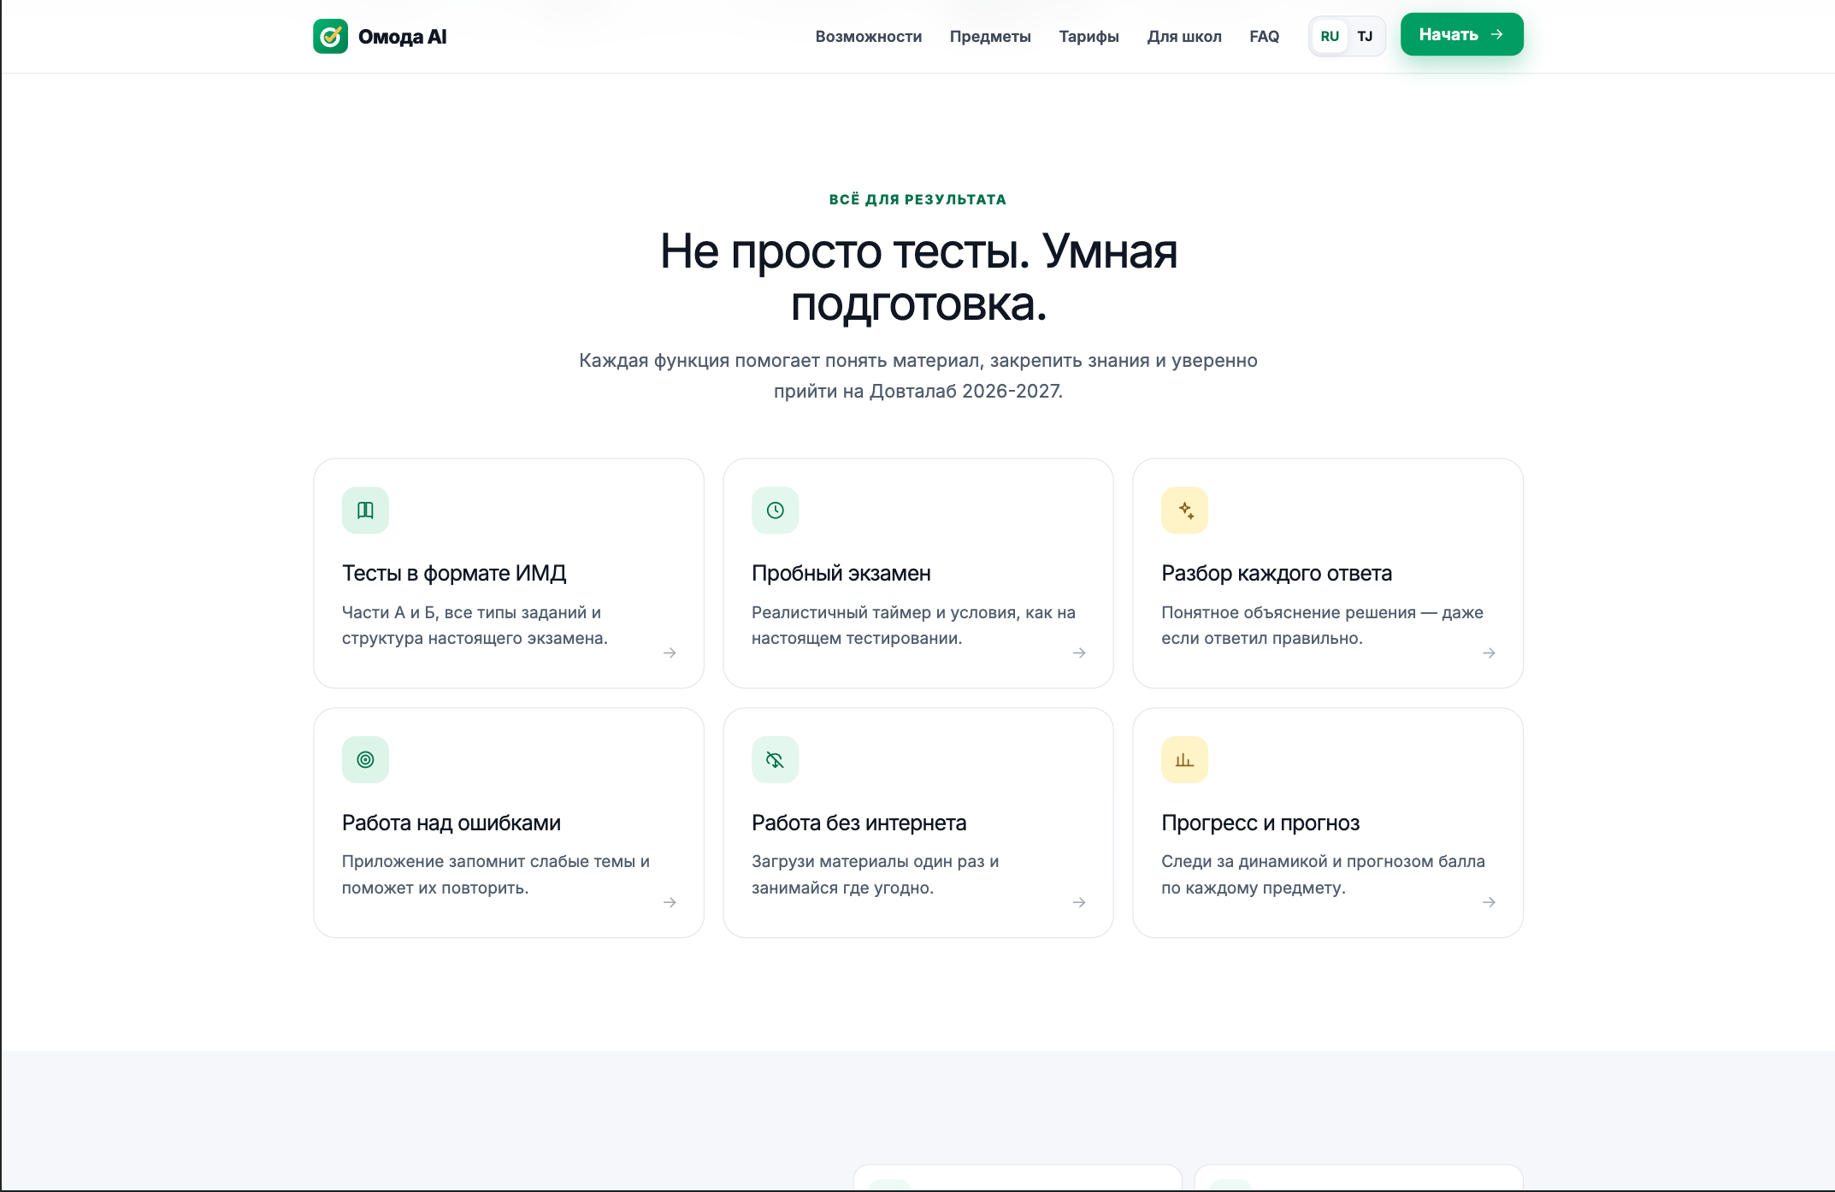1835x1192 pixels.
Task: Click text 'Следи за динамикой и прогнозом балла'
Action: (x=1323, y=861)
